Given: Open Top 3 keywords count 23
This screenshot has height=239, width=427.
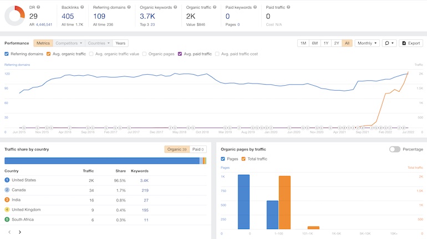Looking at the screenshot, I should tap(152, 24).
